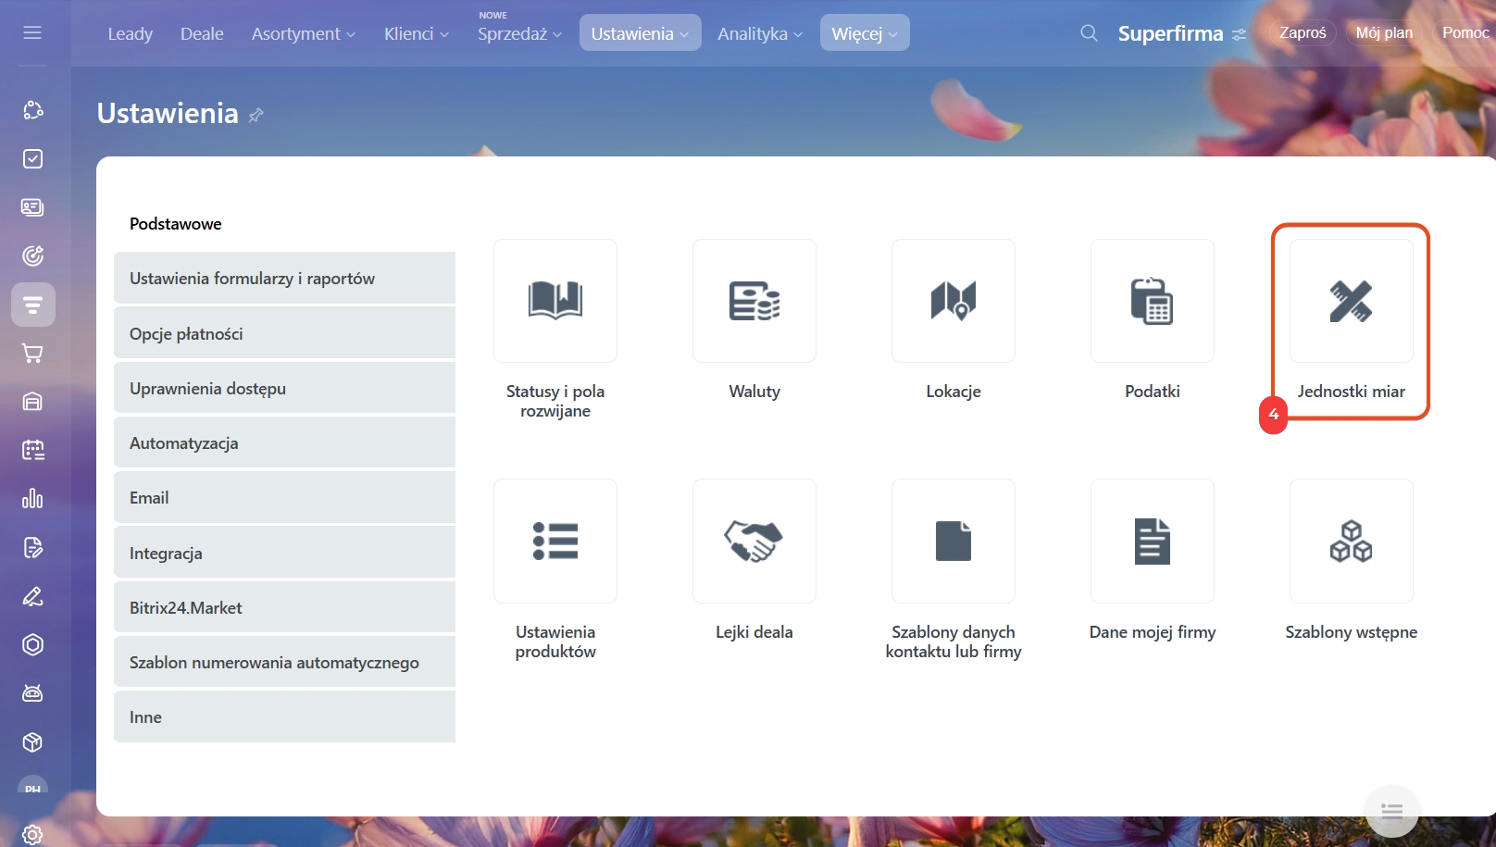Open the Szablony danych kontaktu lub firmy tile

(x=954, y=541)
